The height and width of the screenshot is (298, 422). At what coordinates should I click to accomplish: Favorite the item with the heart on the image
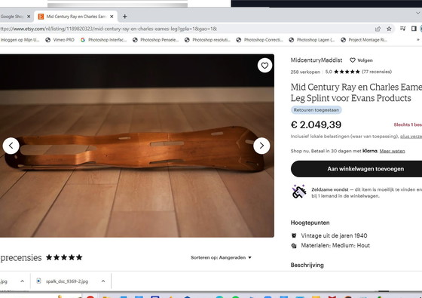pyautogui.click(x=265, y=66)
